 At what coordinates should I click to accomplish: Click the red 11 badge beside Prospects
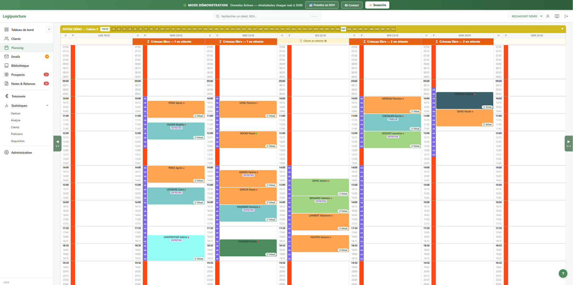46,75
